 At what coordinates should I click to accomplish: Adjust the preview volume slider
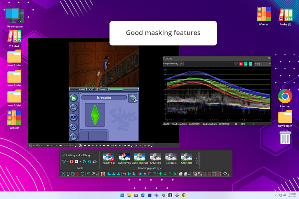tap(69, 146)
